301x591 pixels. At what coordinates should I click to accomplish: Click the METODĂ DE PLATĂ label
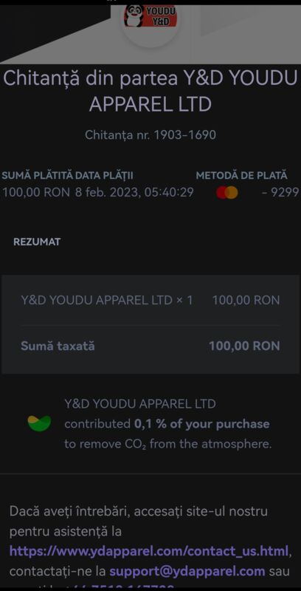click(x=241, y=176)
